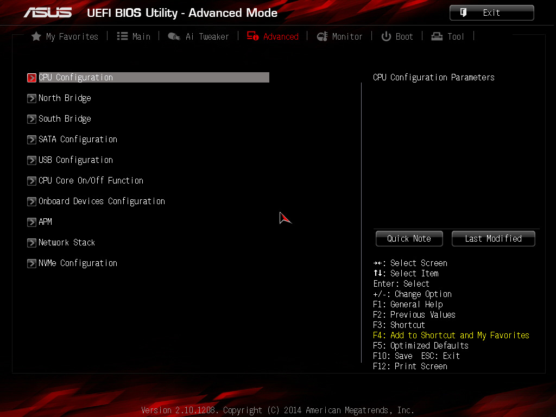The width and height of the screenshot is (556, 417).
Task: Open the Monitor tab
Action: coord(347,36)
